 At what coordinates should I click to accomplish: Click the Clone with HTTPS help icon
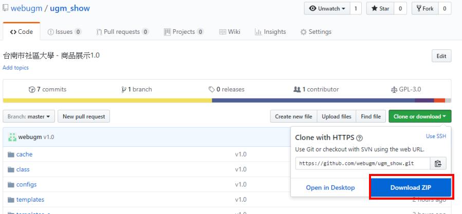[359, 138]
